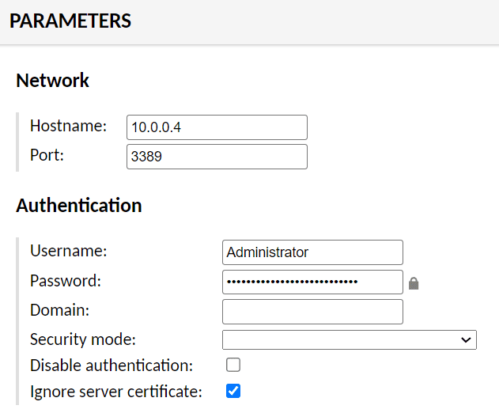
Task: Click the Disable authentication label text
Action: point(112,365)
